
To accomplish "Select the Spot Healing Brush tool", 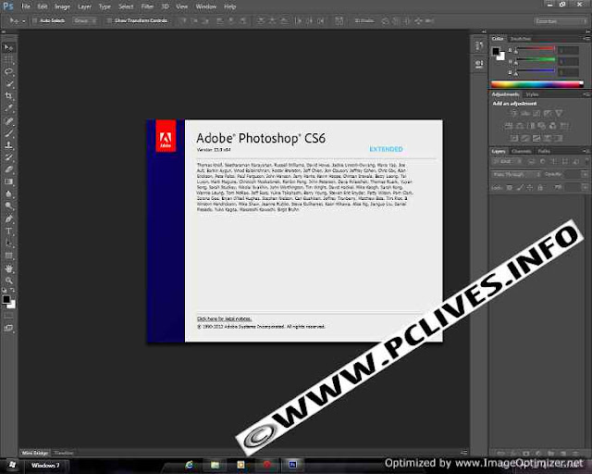I will pyautogui.click(x=8, y=121).
